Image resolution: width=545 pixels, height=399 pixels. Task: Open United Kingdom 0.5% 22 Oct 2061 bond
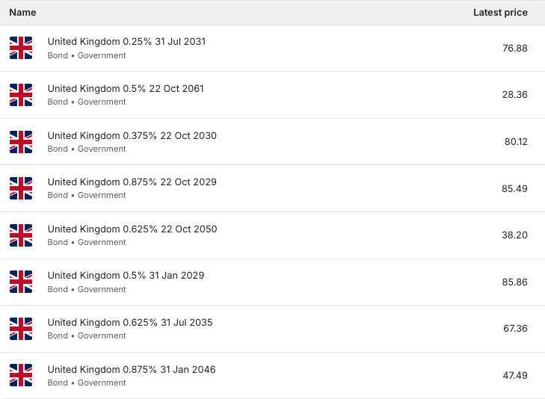click(126, 89)
